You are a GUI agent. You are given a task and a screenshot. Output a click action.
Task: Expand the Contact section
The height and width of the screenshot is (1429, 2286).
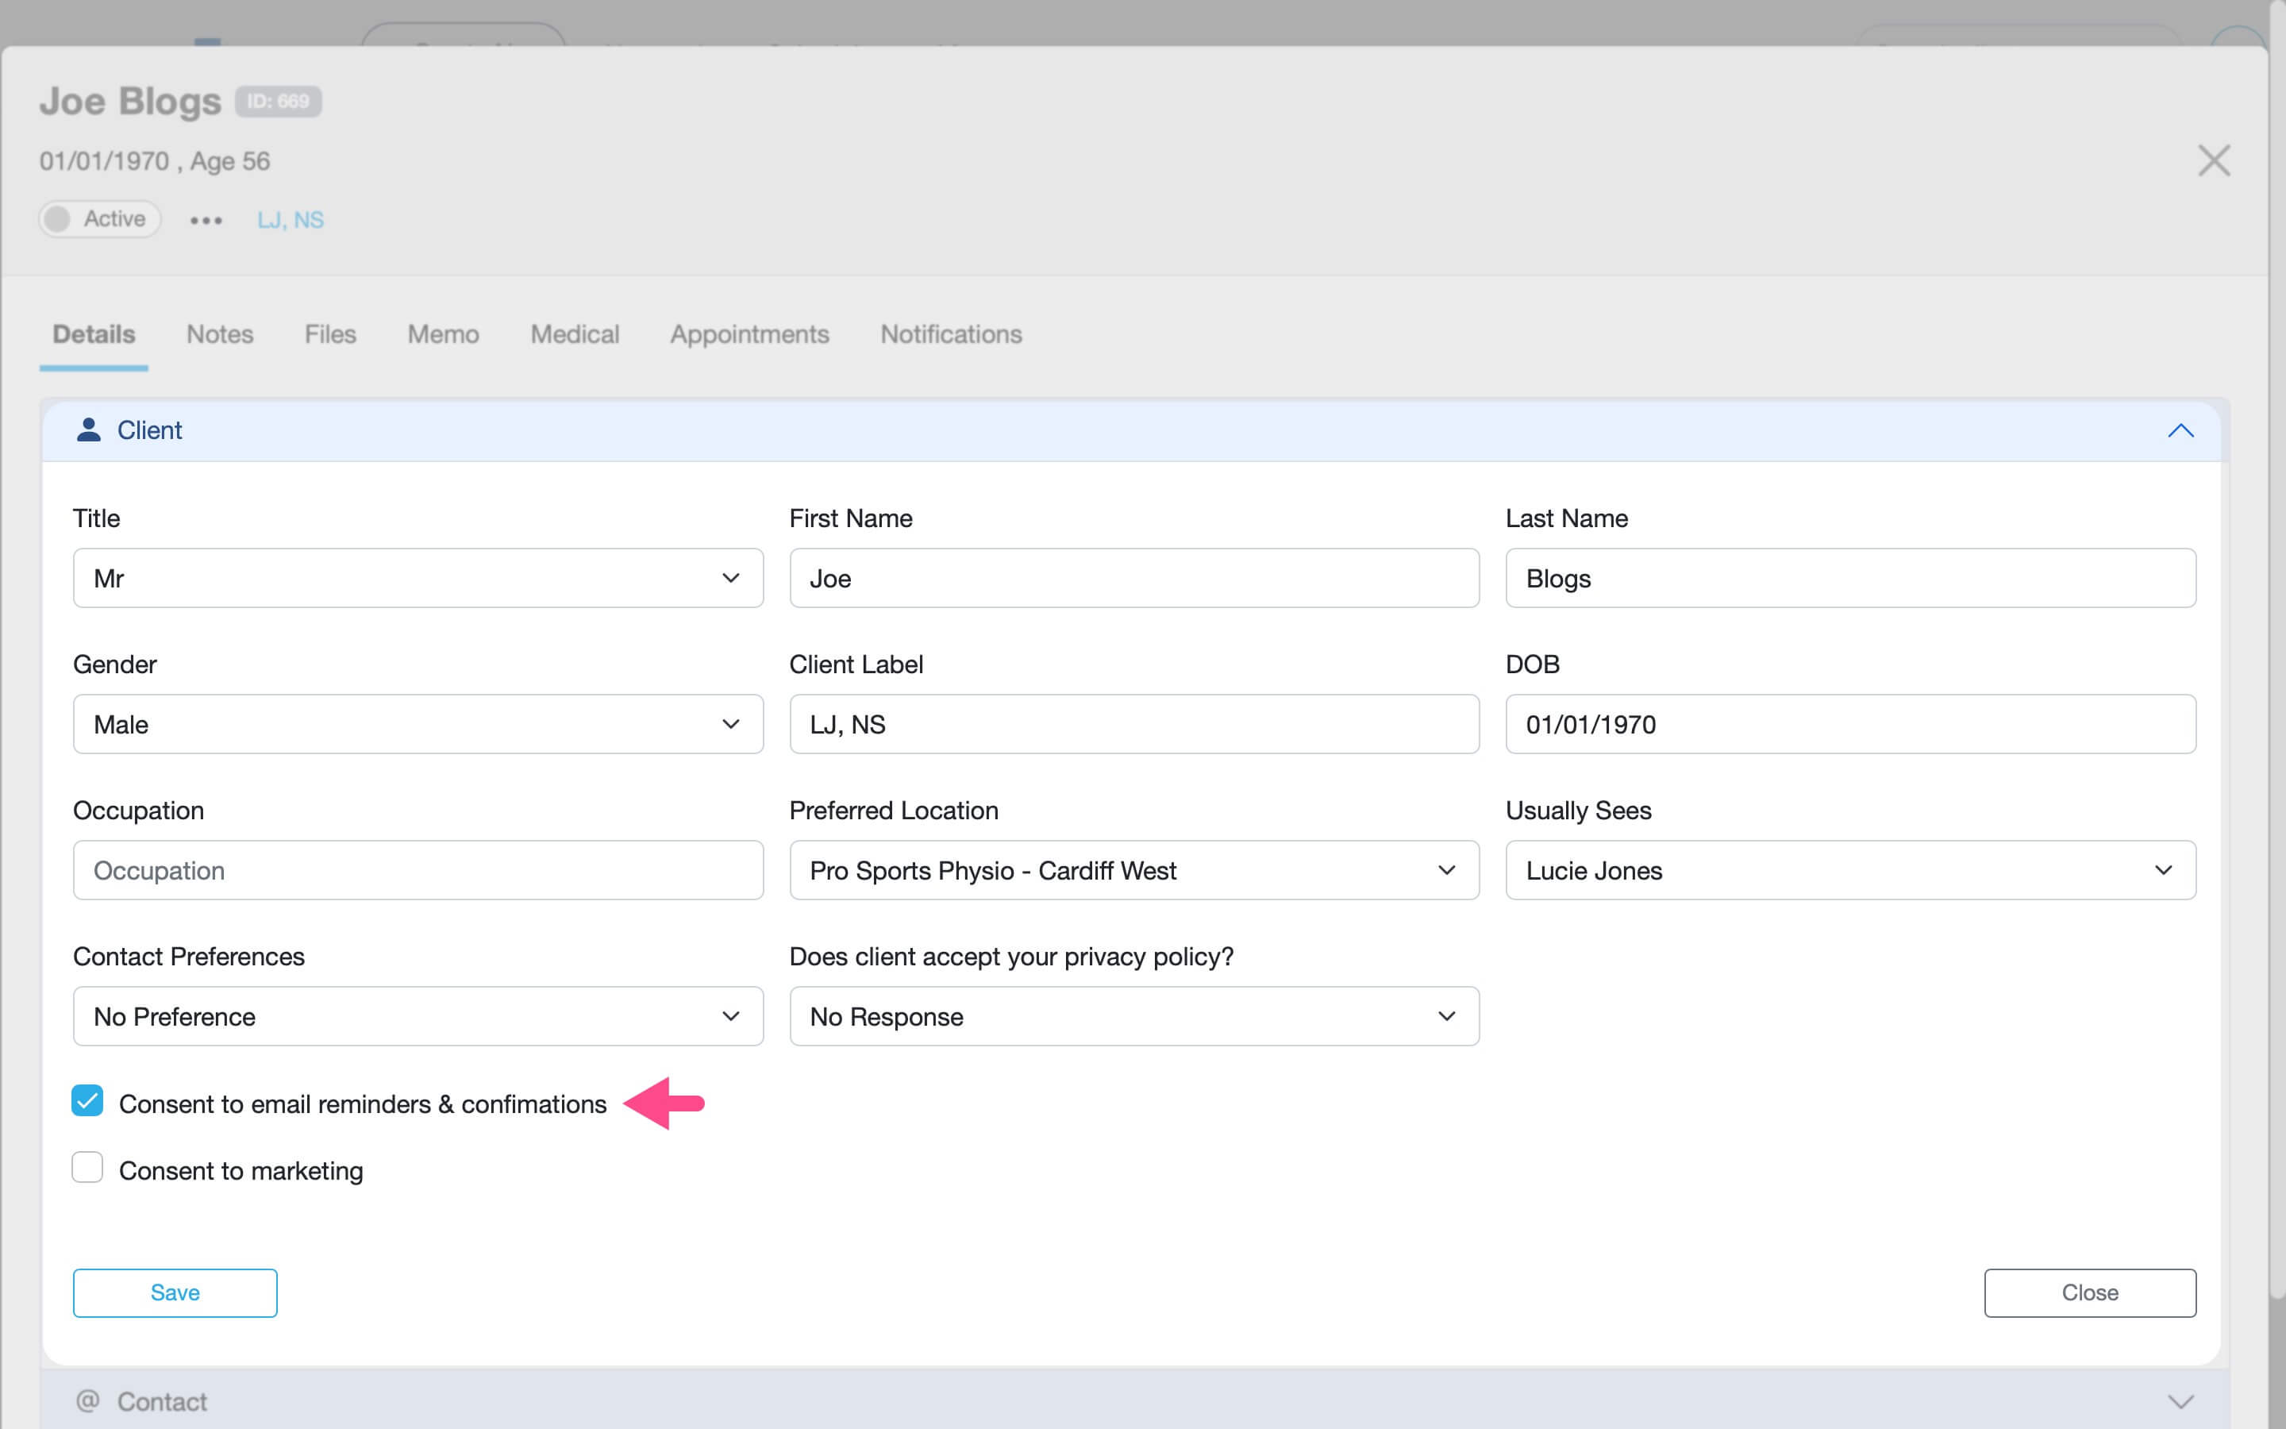coord(2180,1401)
